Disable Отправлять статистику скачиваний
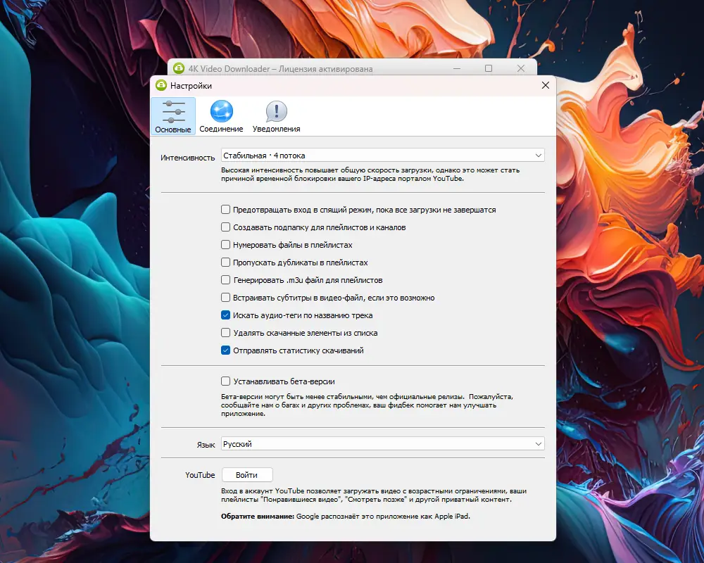Viewport: 704px width, 563px height. click(x=225, y=350)
